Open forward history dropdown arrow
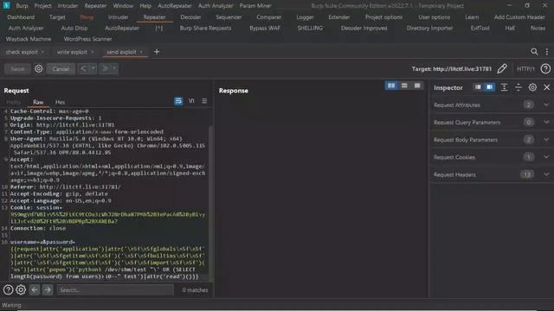The image size is (554, 311). pos(114,69)
